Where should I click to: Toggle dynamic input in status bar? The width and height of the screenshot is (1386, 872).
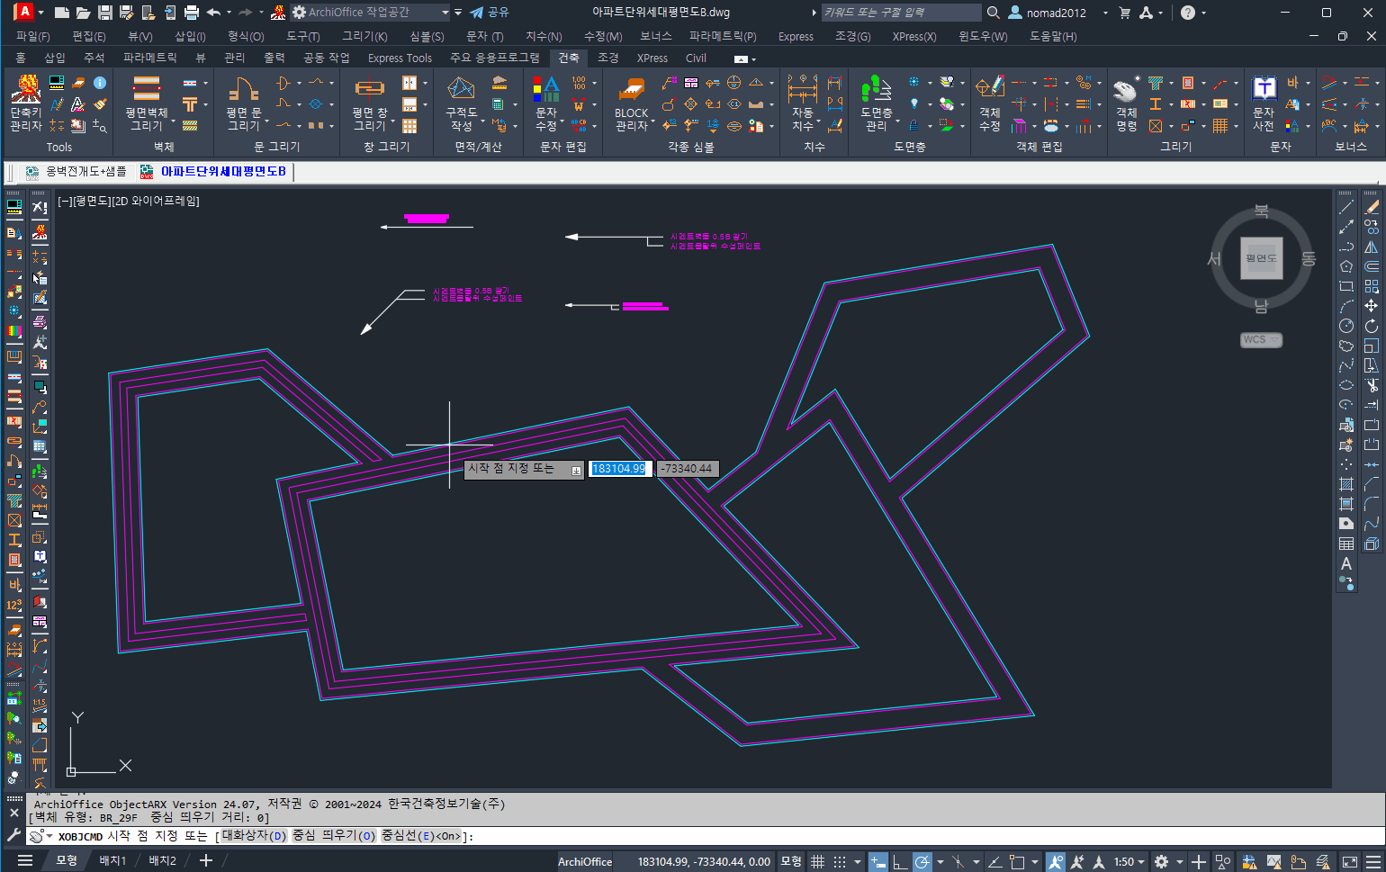point(878,861)
